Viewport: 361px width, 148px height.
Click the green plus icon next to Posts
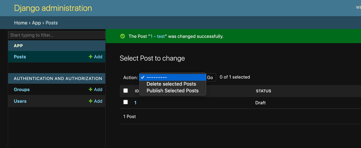point(91,57)
